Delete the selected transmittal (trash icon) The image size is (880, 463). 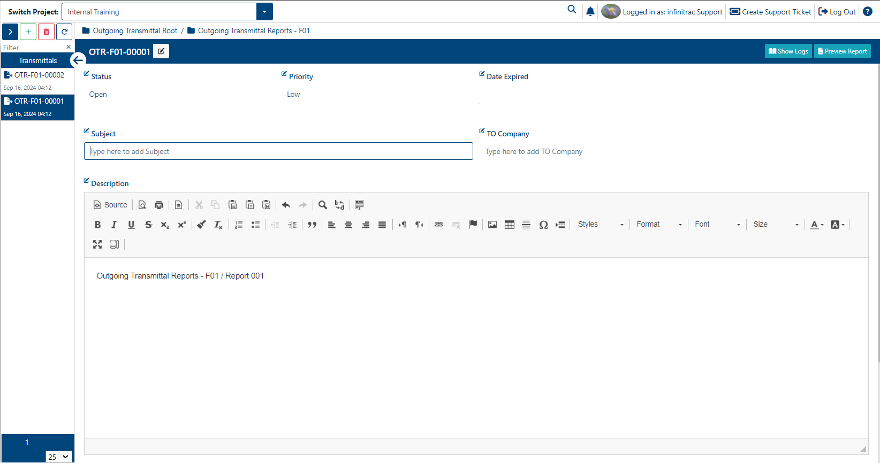[47, 32]
